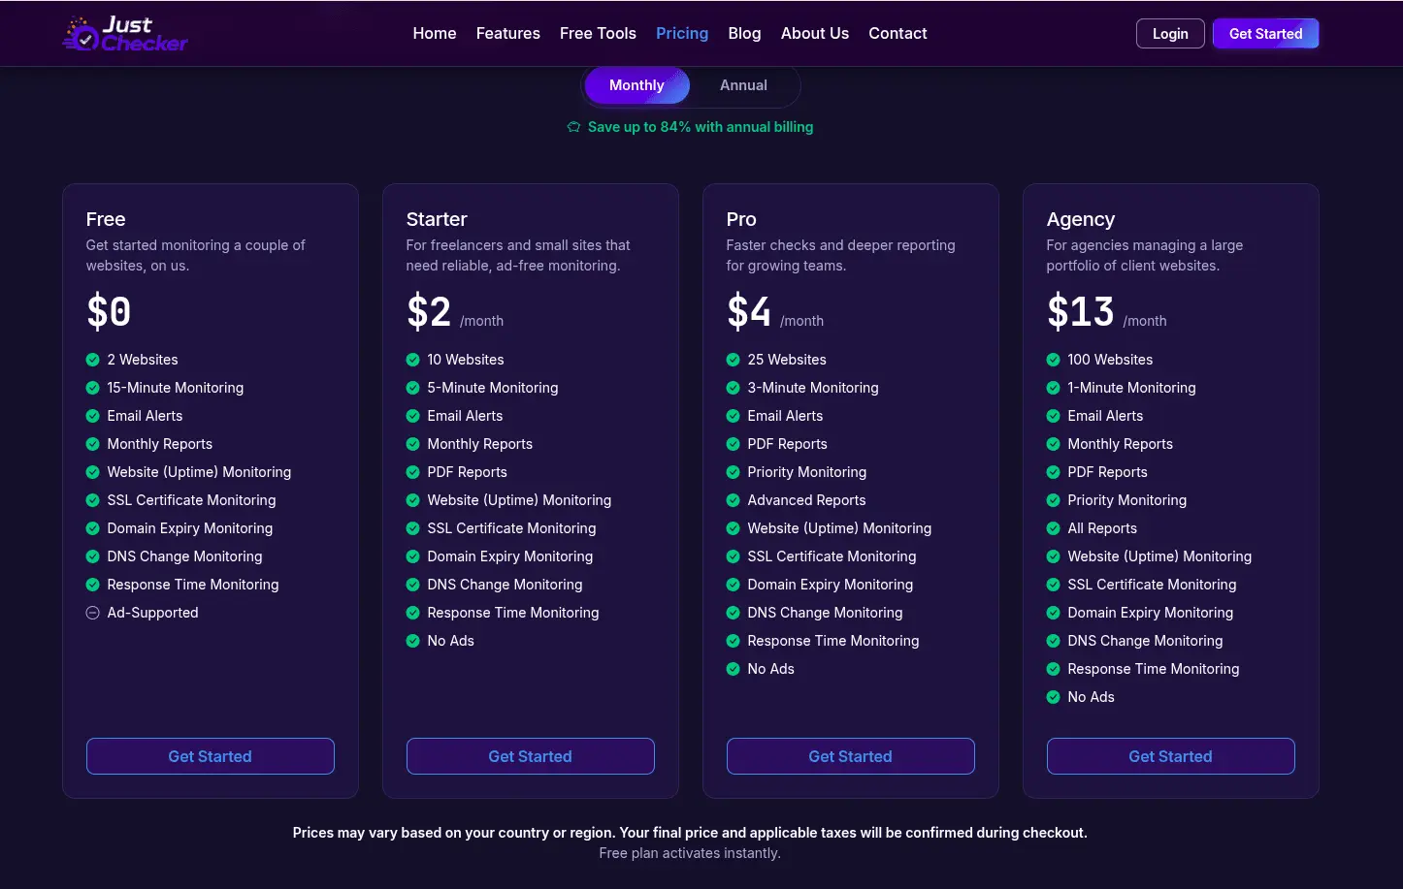Click the Priority Monitoring checkmark in the Agency plan

(x=1054, y=500)
